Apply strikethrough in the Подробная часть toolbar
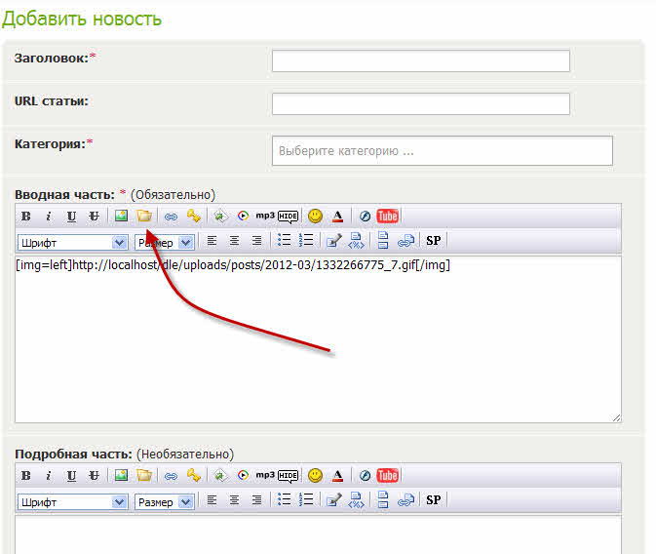The width and height of the screenshot is (656, 554). 94,476
